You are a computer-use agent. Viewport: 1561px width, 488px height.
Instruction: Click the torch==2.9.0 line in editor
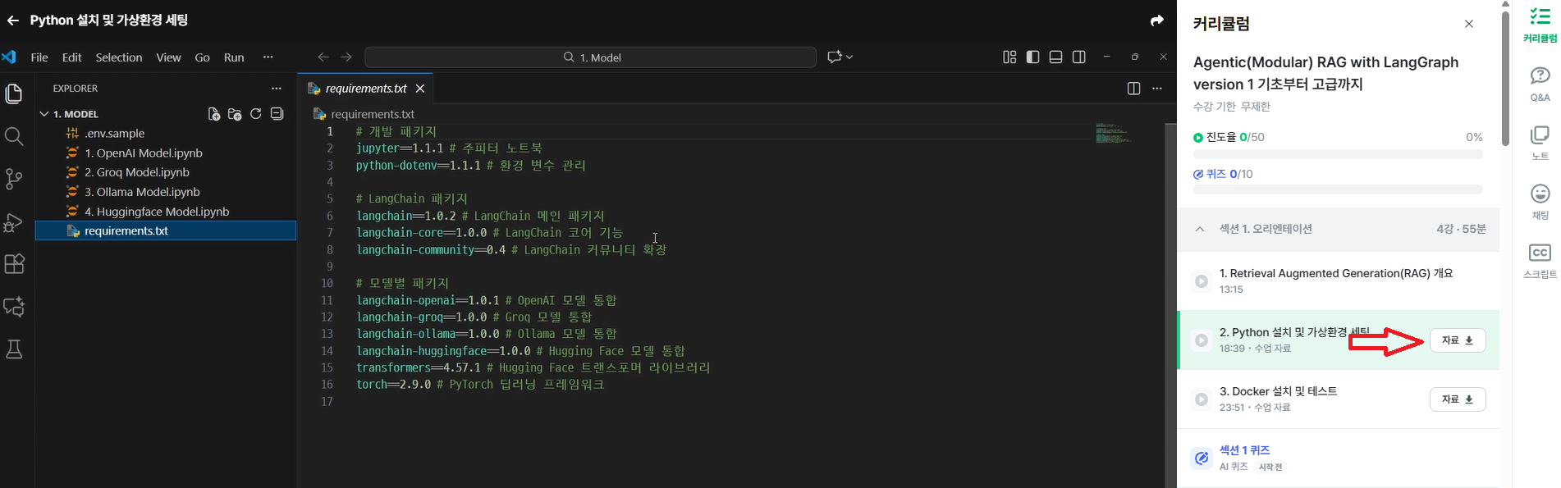[480, 385]
